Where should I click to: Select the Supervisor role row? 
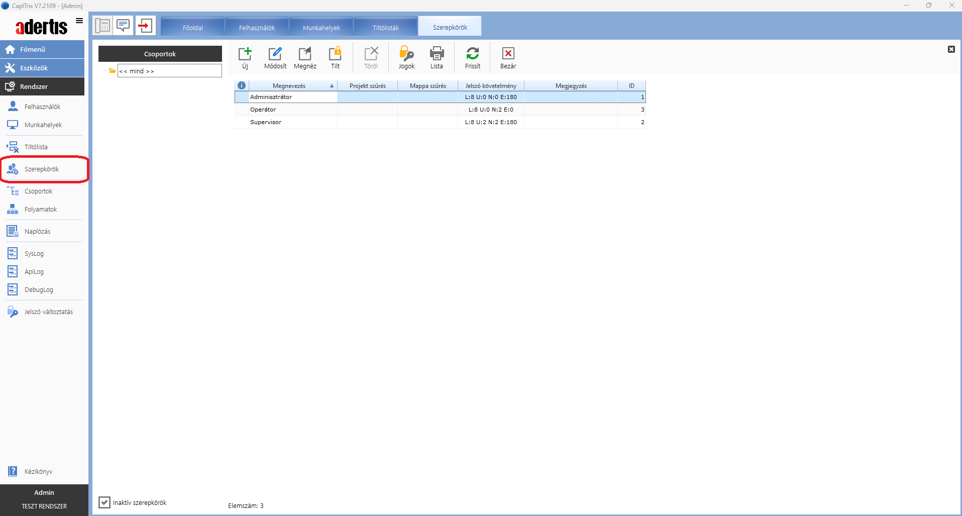pos(266,122)
